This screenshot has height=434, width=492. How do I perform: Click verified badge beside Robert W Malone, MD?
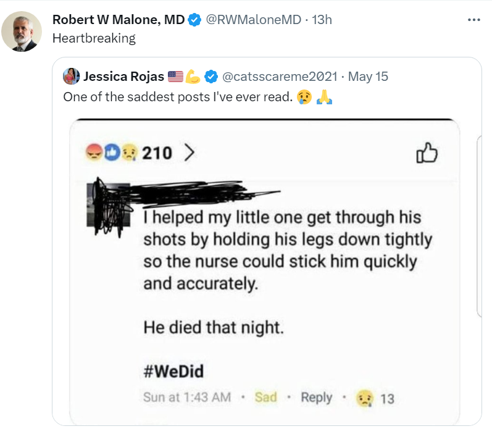tap(194, 20)
